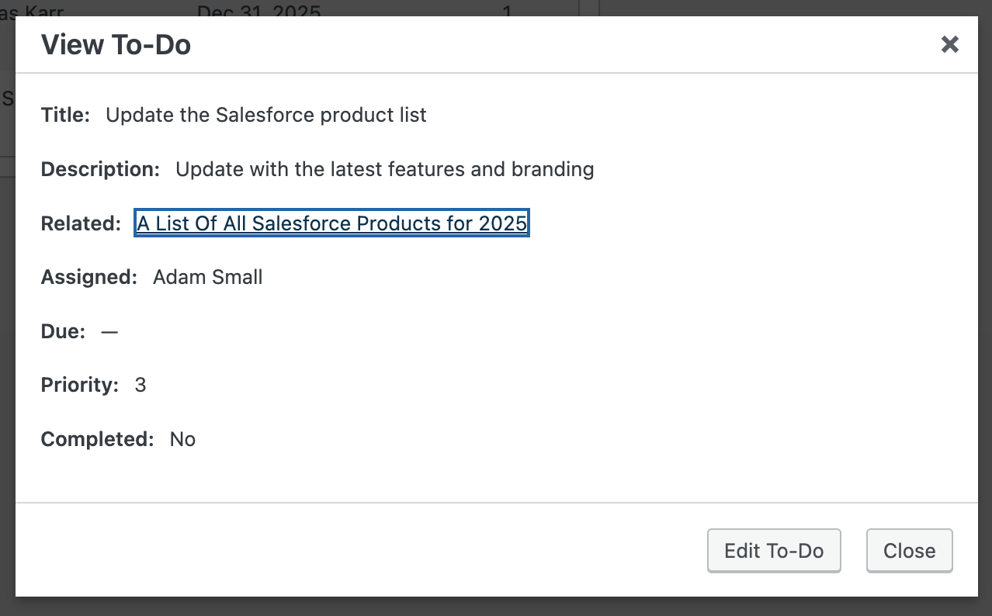Click the Related field label
This screenshot has width=992, height=616.
point(81,223)
